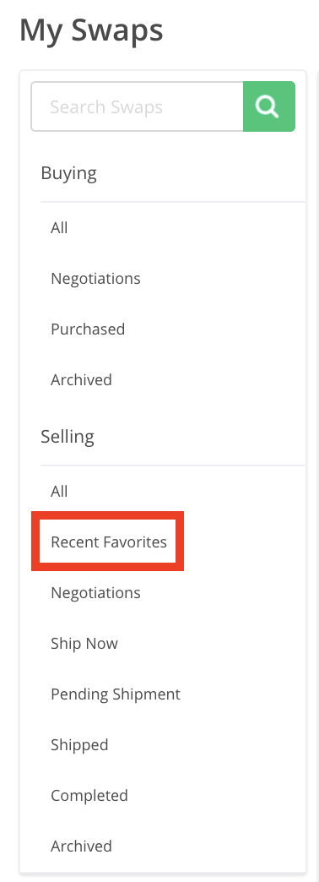Open the Ship Now list
The width and height of the screenshot is (319, 882).
[84, 643]
